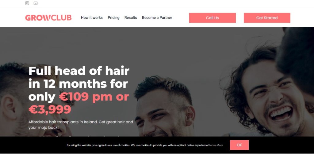Image resolution: width=314 pixels, height=154 pixels.
Task: Accept cookies with the OK button
Action: pyautogui.click(x=239, y=145)
